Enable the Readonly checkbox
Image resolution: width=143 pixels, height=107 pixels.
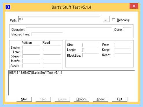coord(114,20)
